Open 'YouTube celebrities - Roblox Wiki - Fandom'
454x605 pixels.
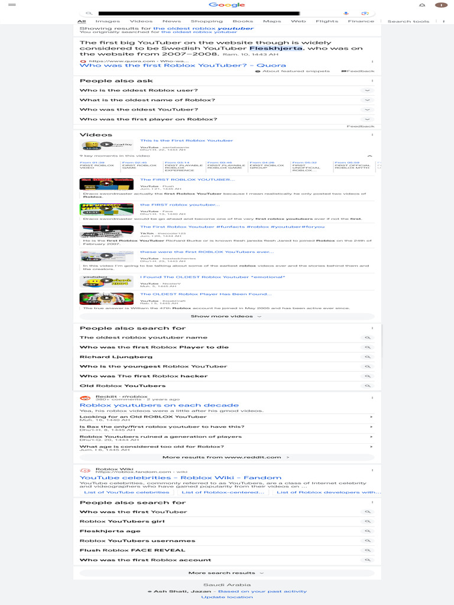click(180, 477)
